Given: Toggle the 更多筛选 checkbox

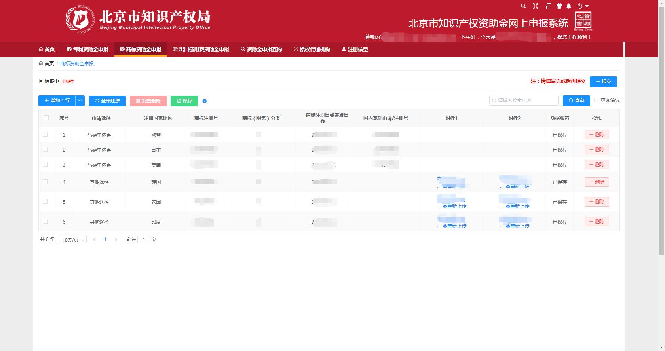Looking at the screenshot, I should (x=596, y=101).
